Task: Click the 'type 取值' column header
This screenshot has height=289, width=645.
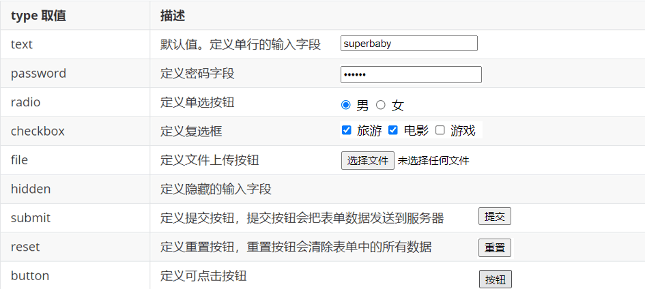Action: [39, 16]
